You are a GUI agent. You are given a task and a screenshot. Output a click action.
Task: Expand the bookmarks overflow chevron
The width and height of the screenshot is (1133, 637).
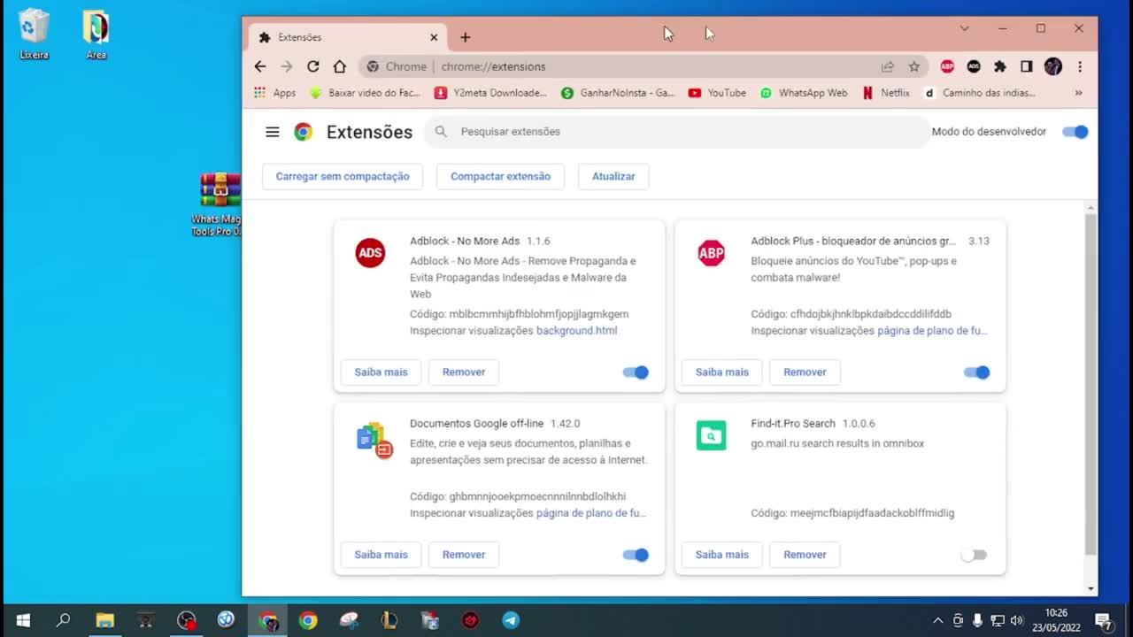pyautogui.click(x=1078, y=93)
